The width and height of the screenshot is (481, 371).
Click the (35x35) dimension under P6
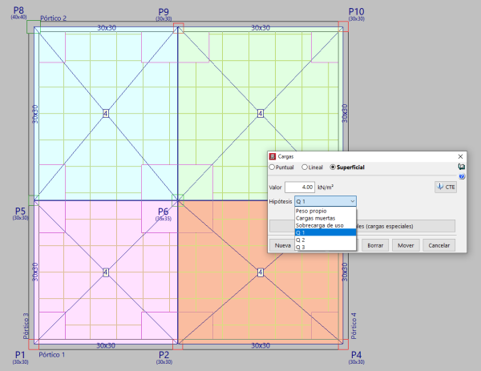[x=164, y=219]
